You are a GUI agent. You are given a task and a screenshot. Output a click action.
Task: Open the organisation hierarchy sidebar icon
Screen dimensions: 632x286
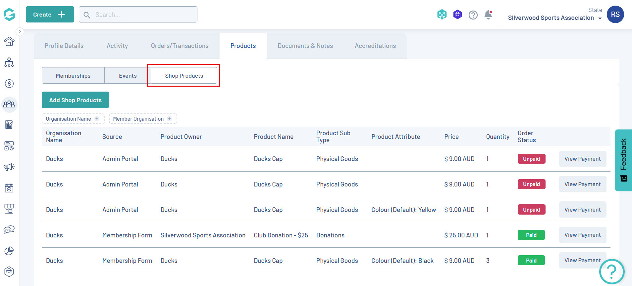coord(9,62)
